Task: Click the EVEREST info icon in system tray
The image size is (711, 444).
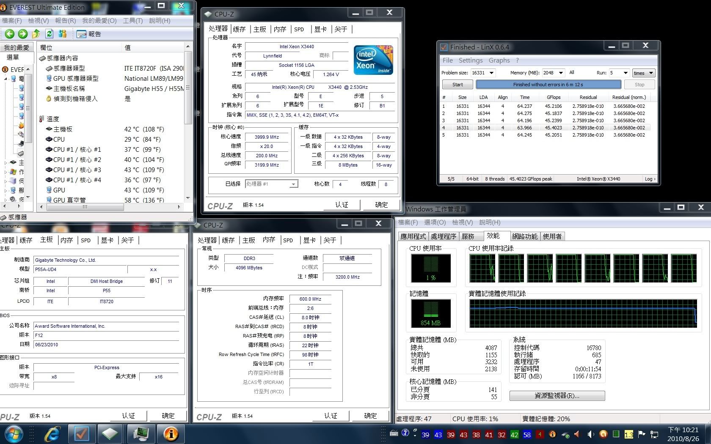Action: coord(552,434)
